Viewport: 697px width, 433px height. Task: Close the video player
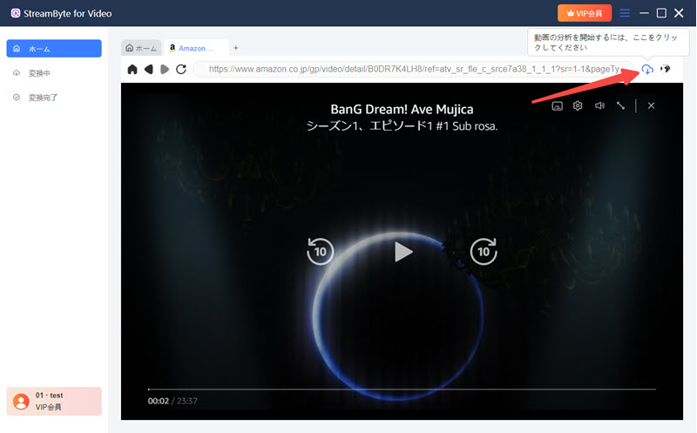tap(651, 105)
